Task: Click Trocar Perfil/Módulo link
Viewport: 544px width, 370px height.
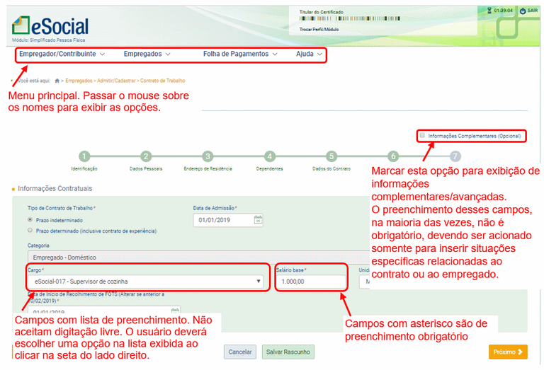Action: tap(319, 30)
